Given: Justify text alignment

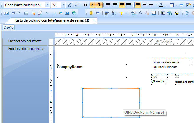Looking at the screenshot, I should (x=129, y=5).
